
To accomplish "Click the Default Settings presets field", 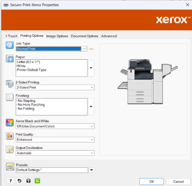I will coord(52,170).
